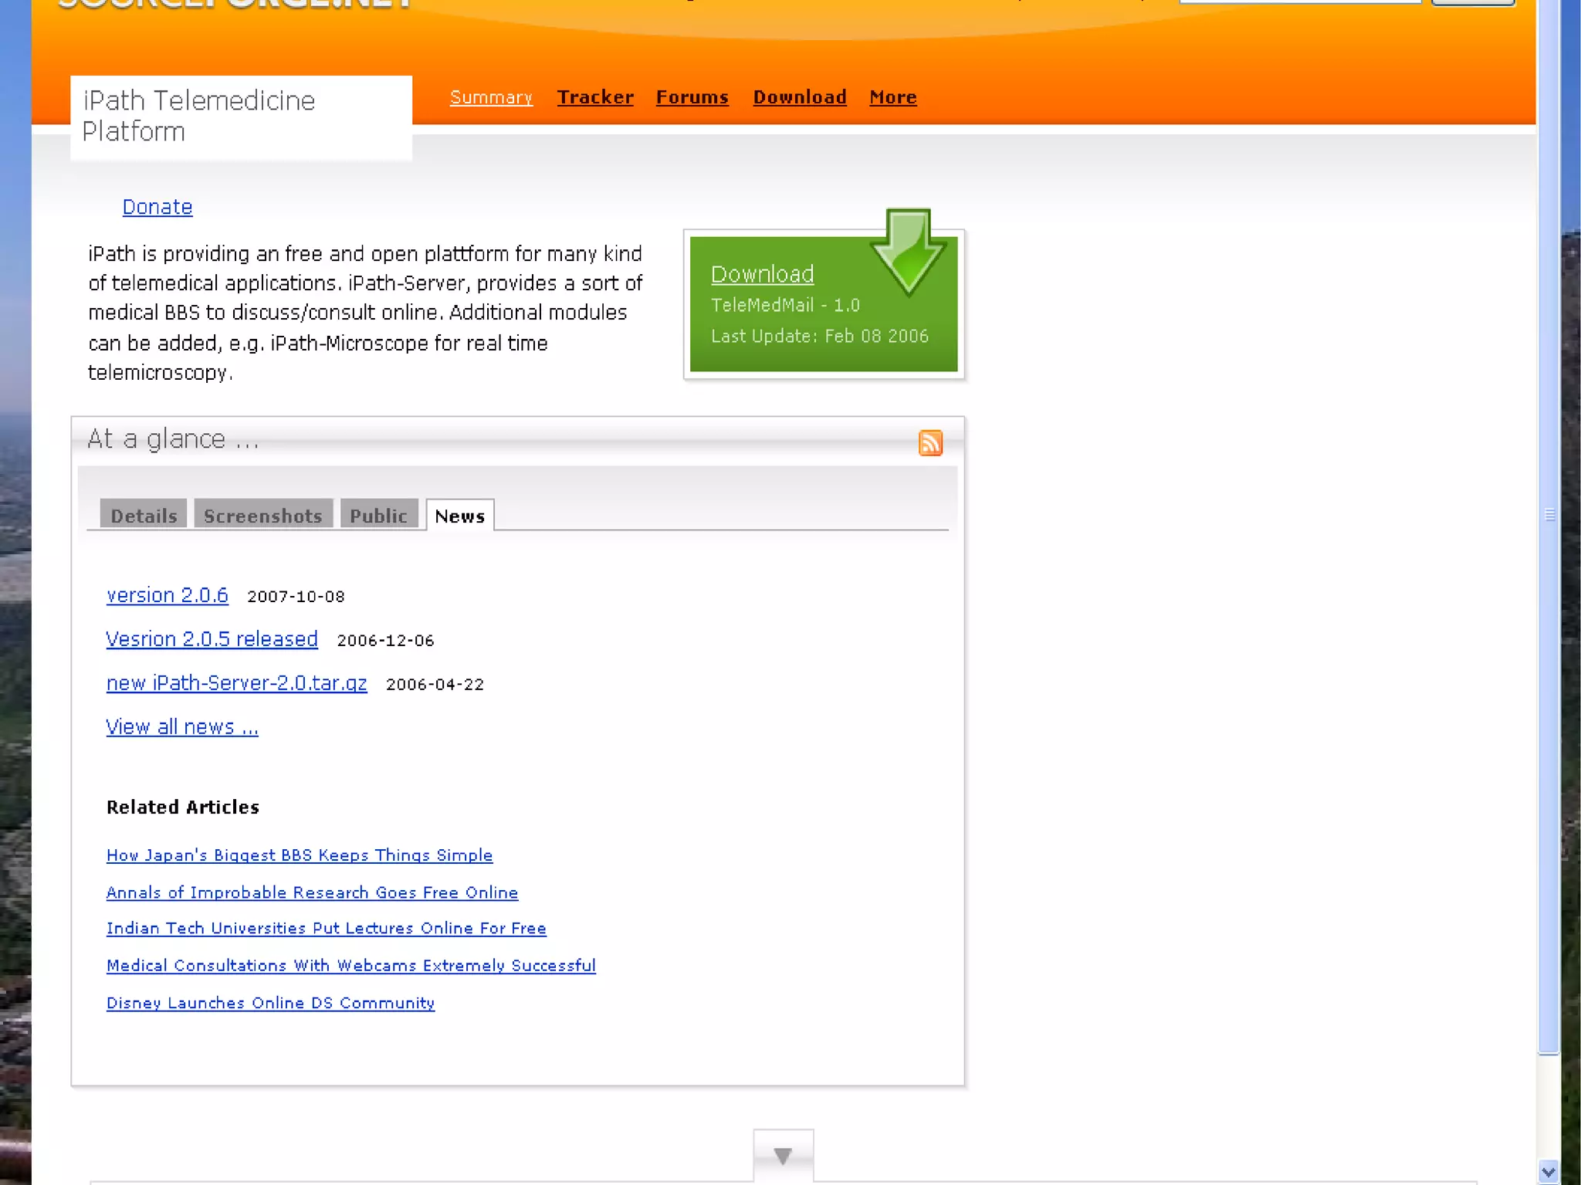
Task: Select the News tab
Action: tap(460, 516)
